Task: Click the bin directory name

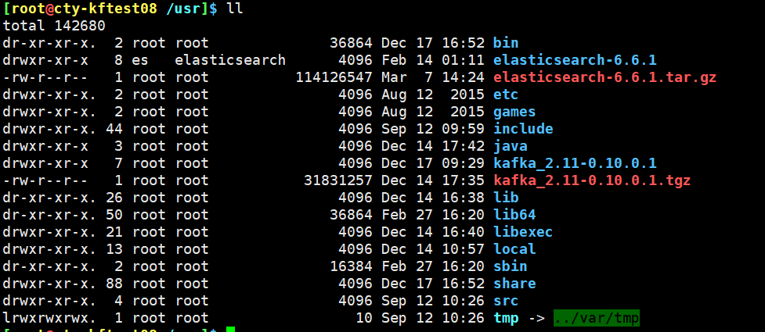Action: click(506, 42)
